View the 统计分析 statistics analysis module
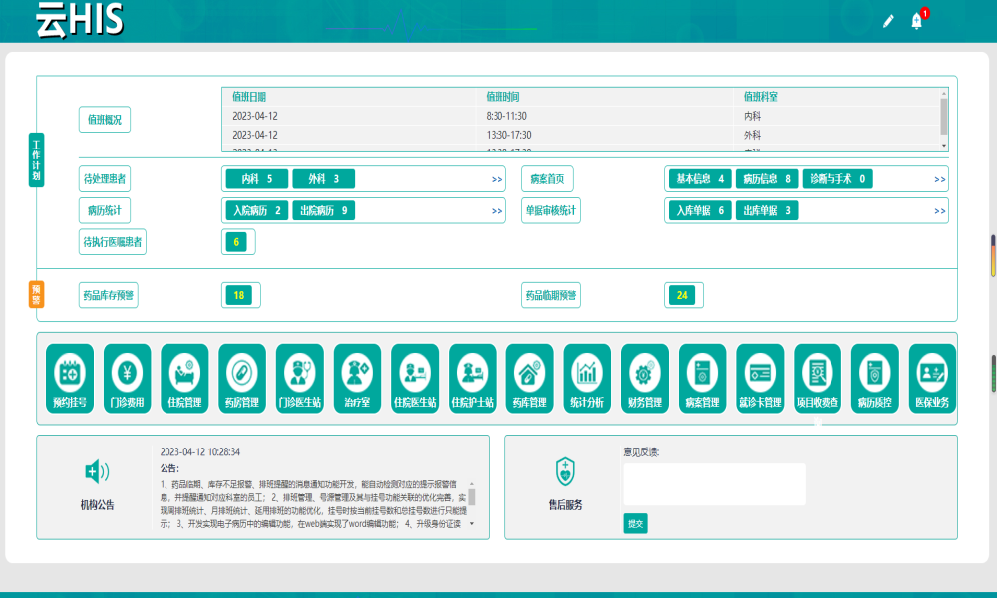 587,378
